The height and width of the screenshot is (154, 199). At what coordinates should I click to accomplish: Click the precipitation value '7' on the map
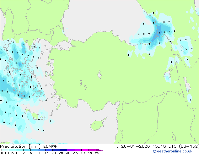(x=159, y=33)
